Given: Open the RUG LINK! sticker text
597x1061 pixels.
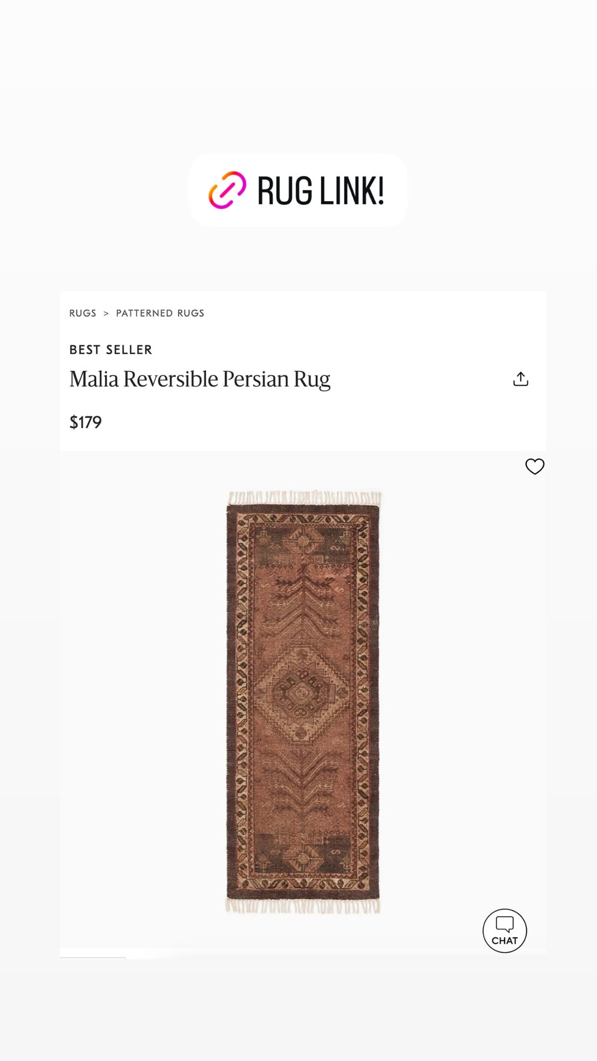Looking at the screenshot, I should [321, 191].
